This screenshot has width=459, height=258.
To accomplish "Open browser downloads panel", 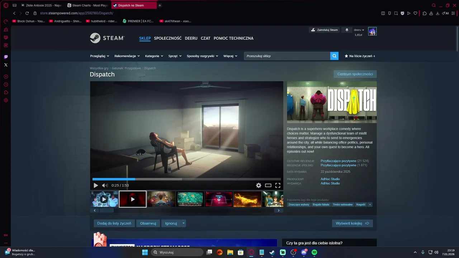I will tap(437, 13).
